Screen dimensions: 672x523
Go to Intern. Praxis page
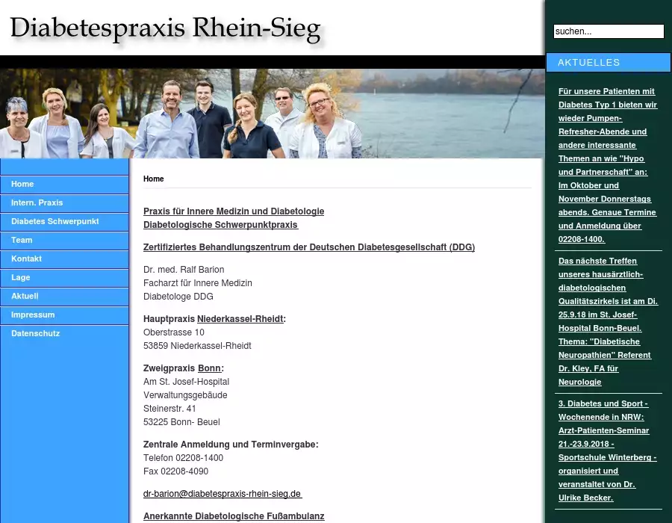(x=37, y=203)
